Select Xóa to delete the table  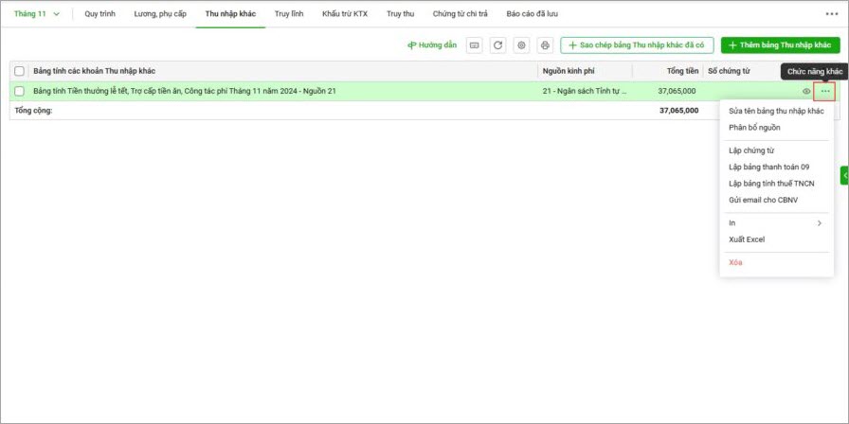point(736,262)
